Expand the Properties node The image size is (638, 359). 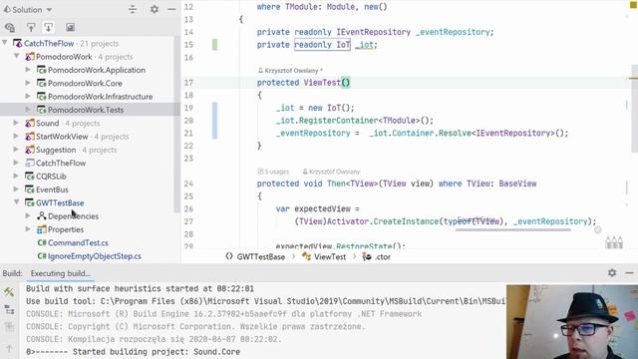28,229
